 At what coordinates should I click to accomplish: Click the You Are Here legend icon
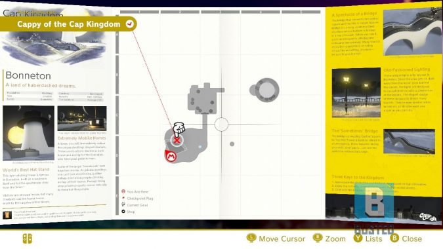click(123, 191)
